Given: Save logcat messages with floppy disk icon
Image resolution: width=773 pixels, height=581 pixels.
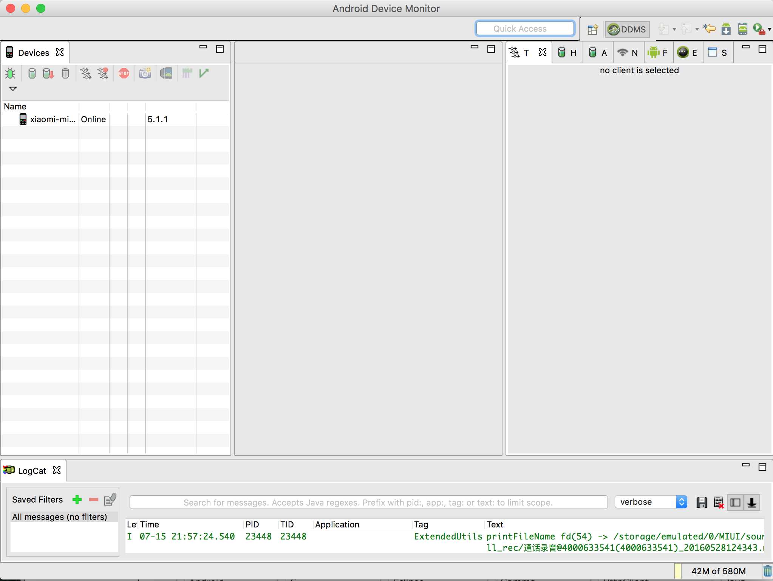Looking at the screenshot, I should coord(702,503).
